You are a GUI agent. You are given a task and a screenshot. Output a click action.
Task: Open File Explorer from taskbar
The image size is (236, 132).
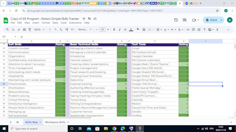(106, 129)
